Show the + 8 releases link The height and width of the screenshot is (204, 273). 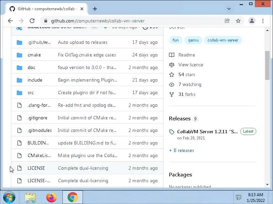click(x=182, y=150)
